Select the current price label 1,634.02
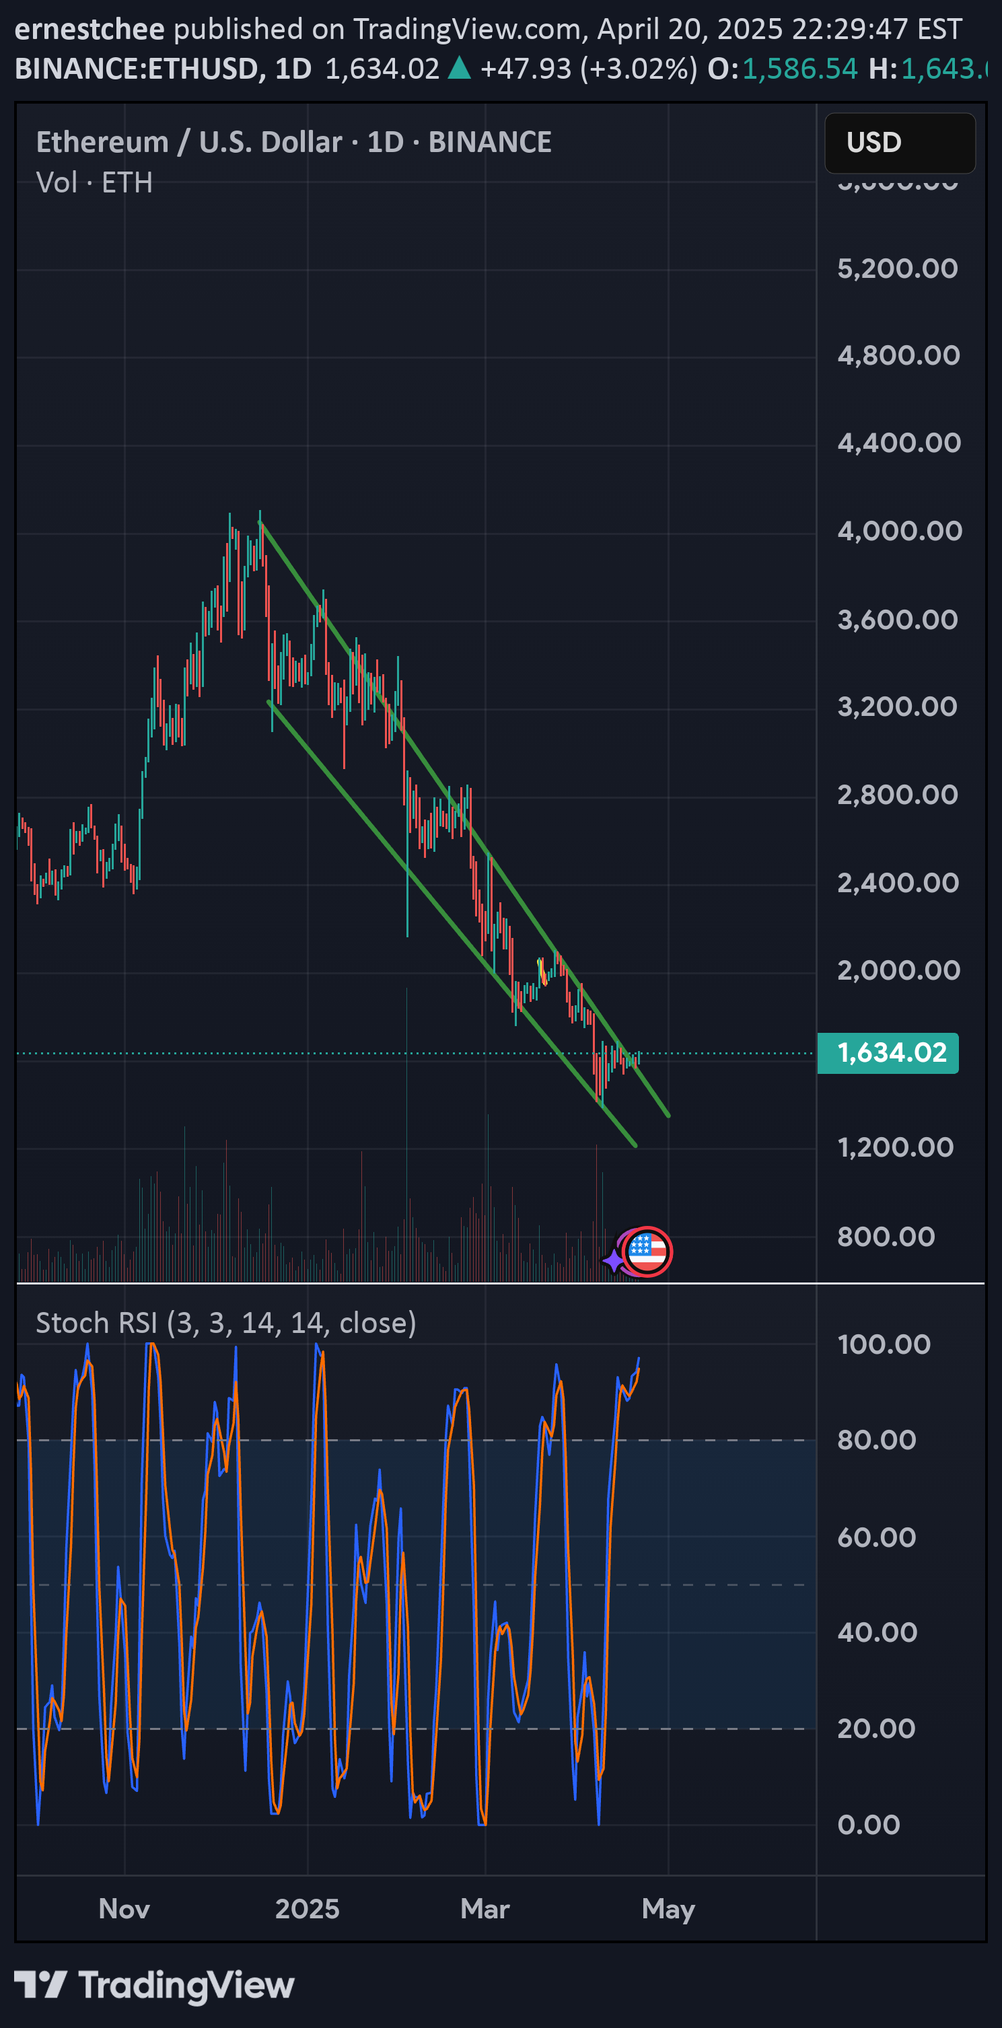This screenshot has width=1002, height=2028. 888,1052
